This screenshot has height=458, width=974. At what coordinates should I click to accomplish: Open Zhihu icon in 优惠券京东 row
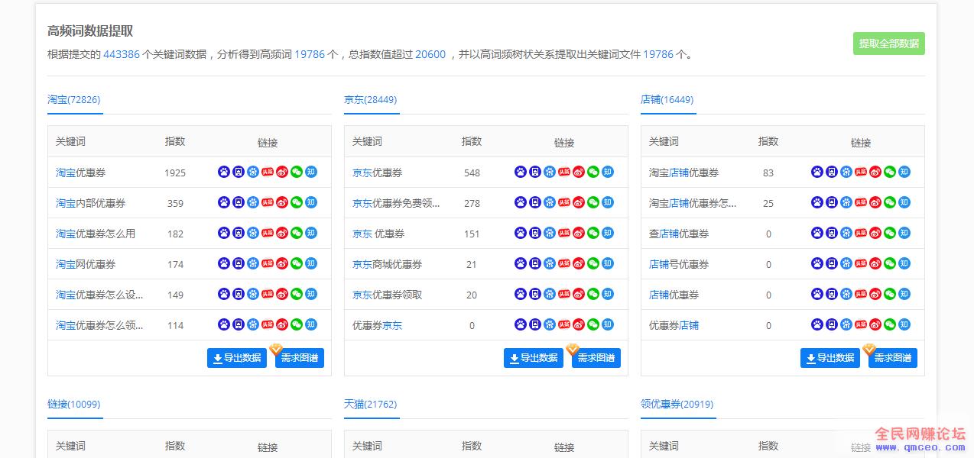click(608, 324)
